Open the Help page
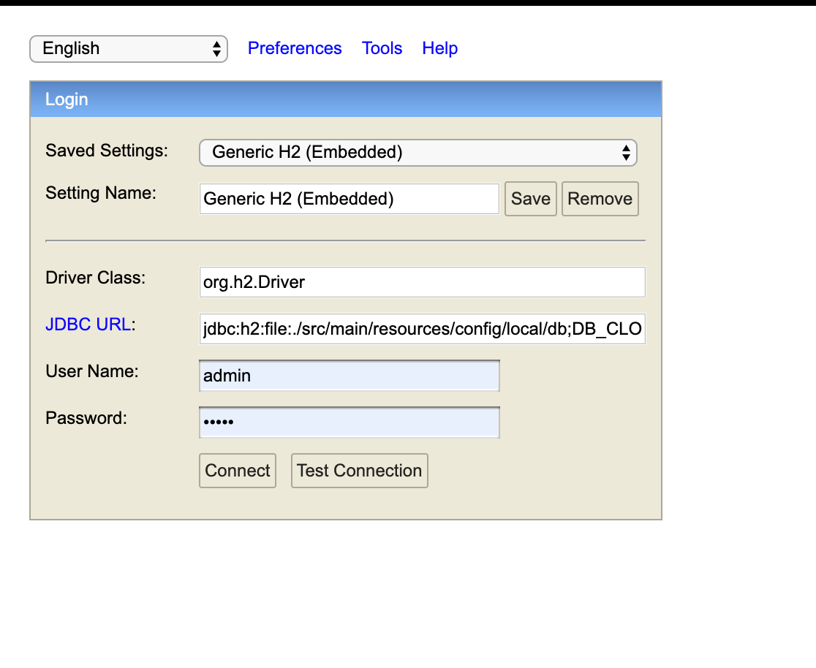 click(439, 48)
